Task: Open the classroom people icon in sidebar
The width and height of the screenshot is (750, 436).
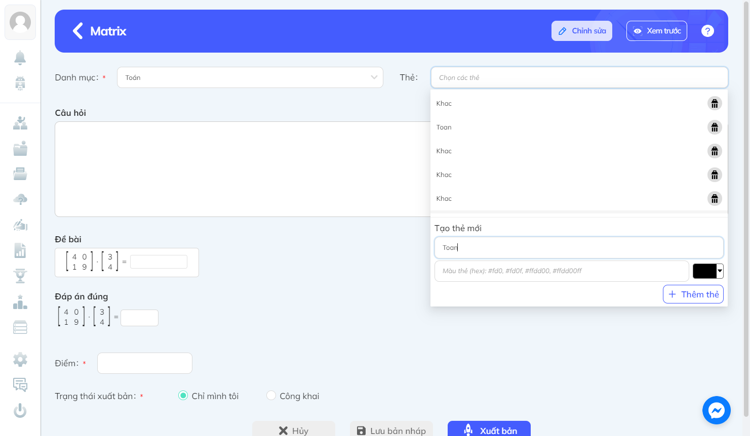Action: tap(20, 123)
